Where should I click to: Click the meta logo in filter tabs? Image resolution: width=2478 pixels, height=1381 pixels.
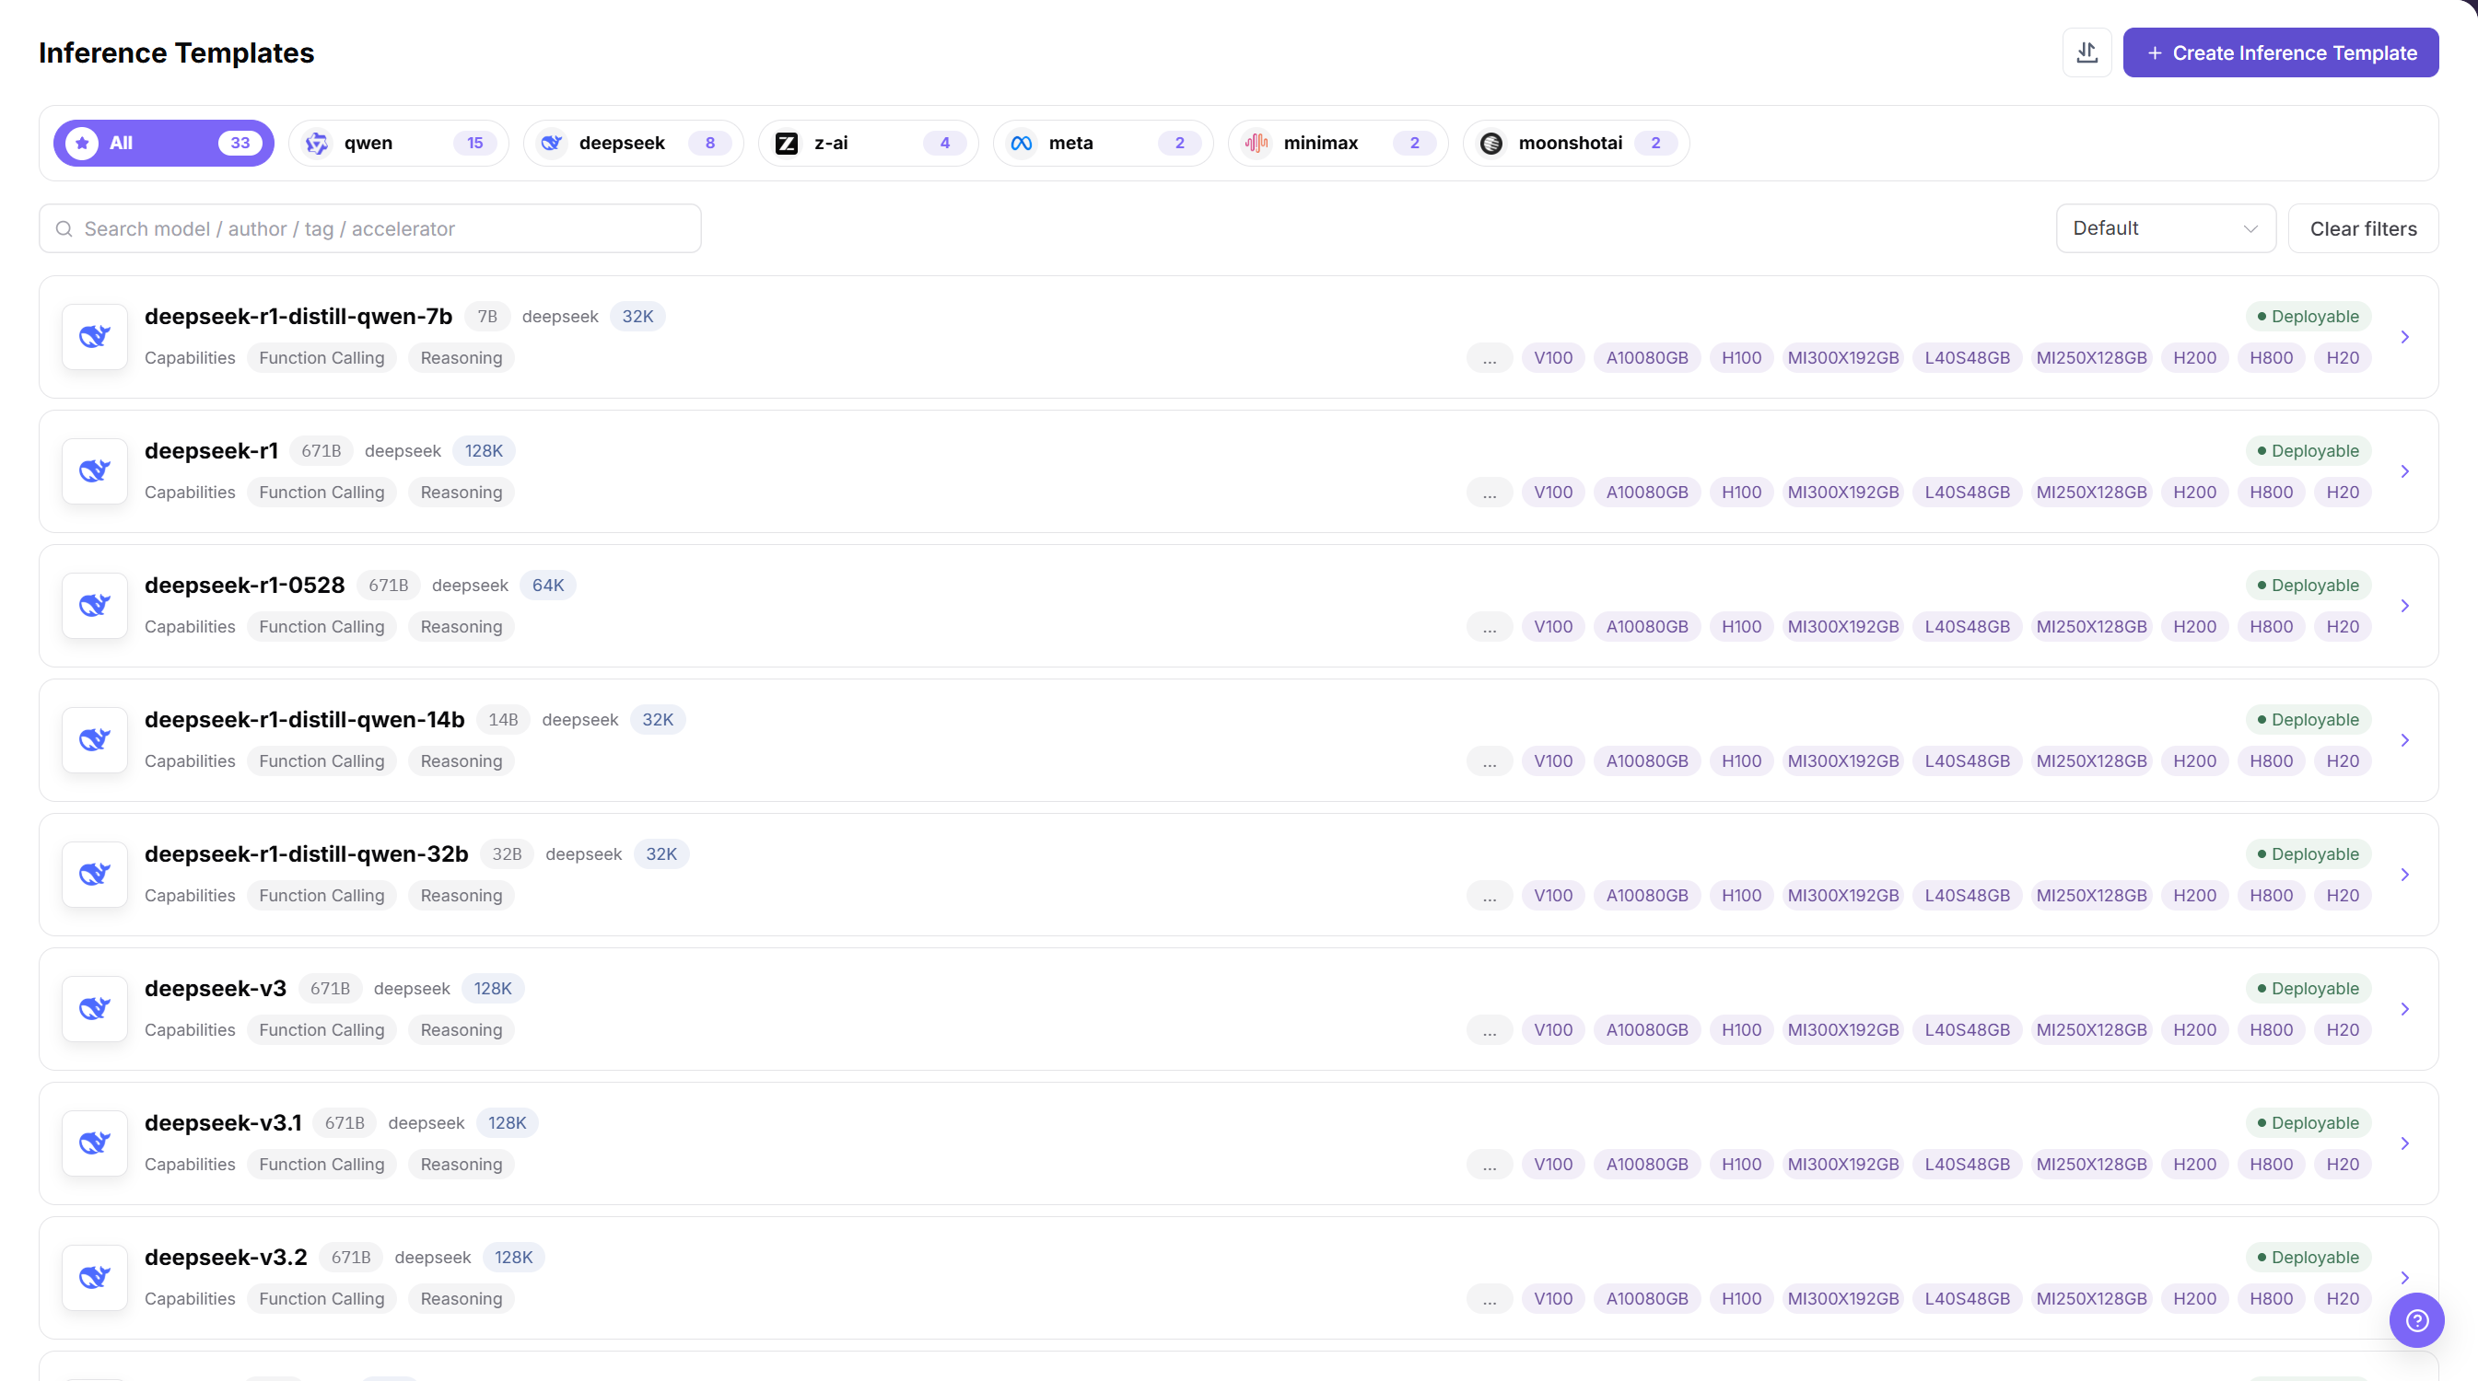pos(1021,144)
